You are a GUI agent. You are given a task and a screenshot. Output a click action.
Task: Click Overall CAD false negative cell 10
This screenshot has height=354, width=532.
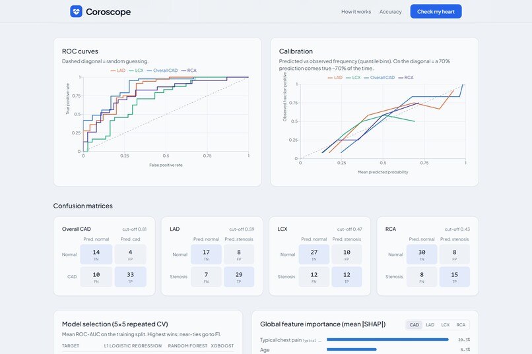(96, 277)
